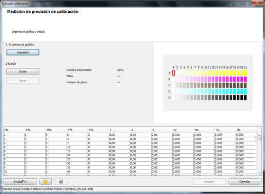Select patch A1 outlined in red

[x=173, y=73]
